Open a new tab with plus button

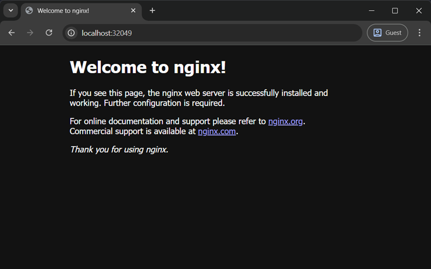pos(152,10)
